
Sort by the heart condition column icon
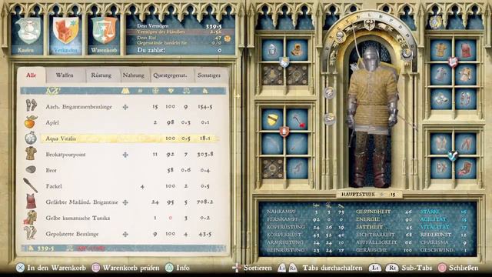coord(171,91)
